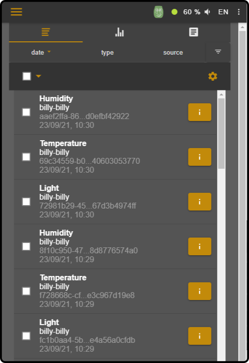Change language from EN
Viewport: 249px width, 363px height.
click(223, 12)
